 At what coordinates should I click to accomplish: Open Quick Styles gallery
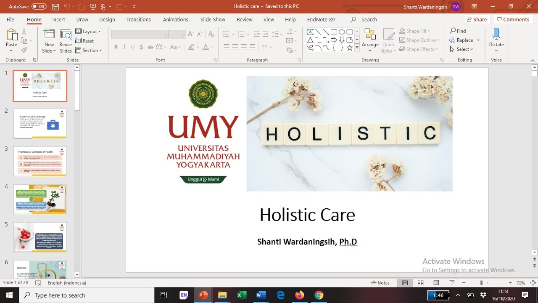coord(388,41)
